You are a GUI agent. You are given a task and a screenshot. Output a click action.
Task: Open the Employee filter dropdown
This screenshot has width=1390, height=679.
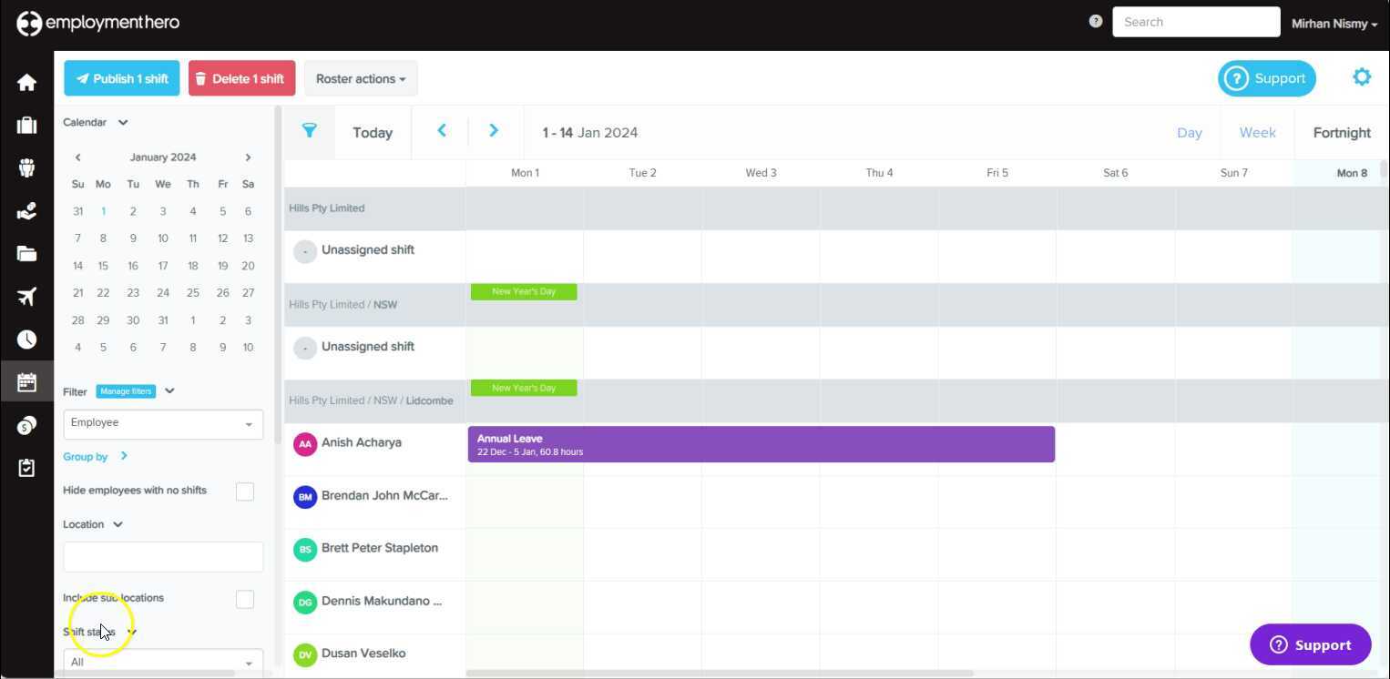point(162,422)
